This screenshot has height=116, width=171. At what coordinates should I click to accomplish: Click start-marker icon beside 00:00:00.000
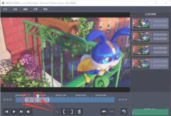tap(151, 21)
